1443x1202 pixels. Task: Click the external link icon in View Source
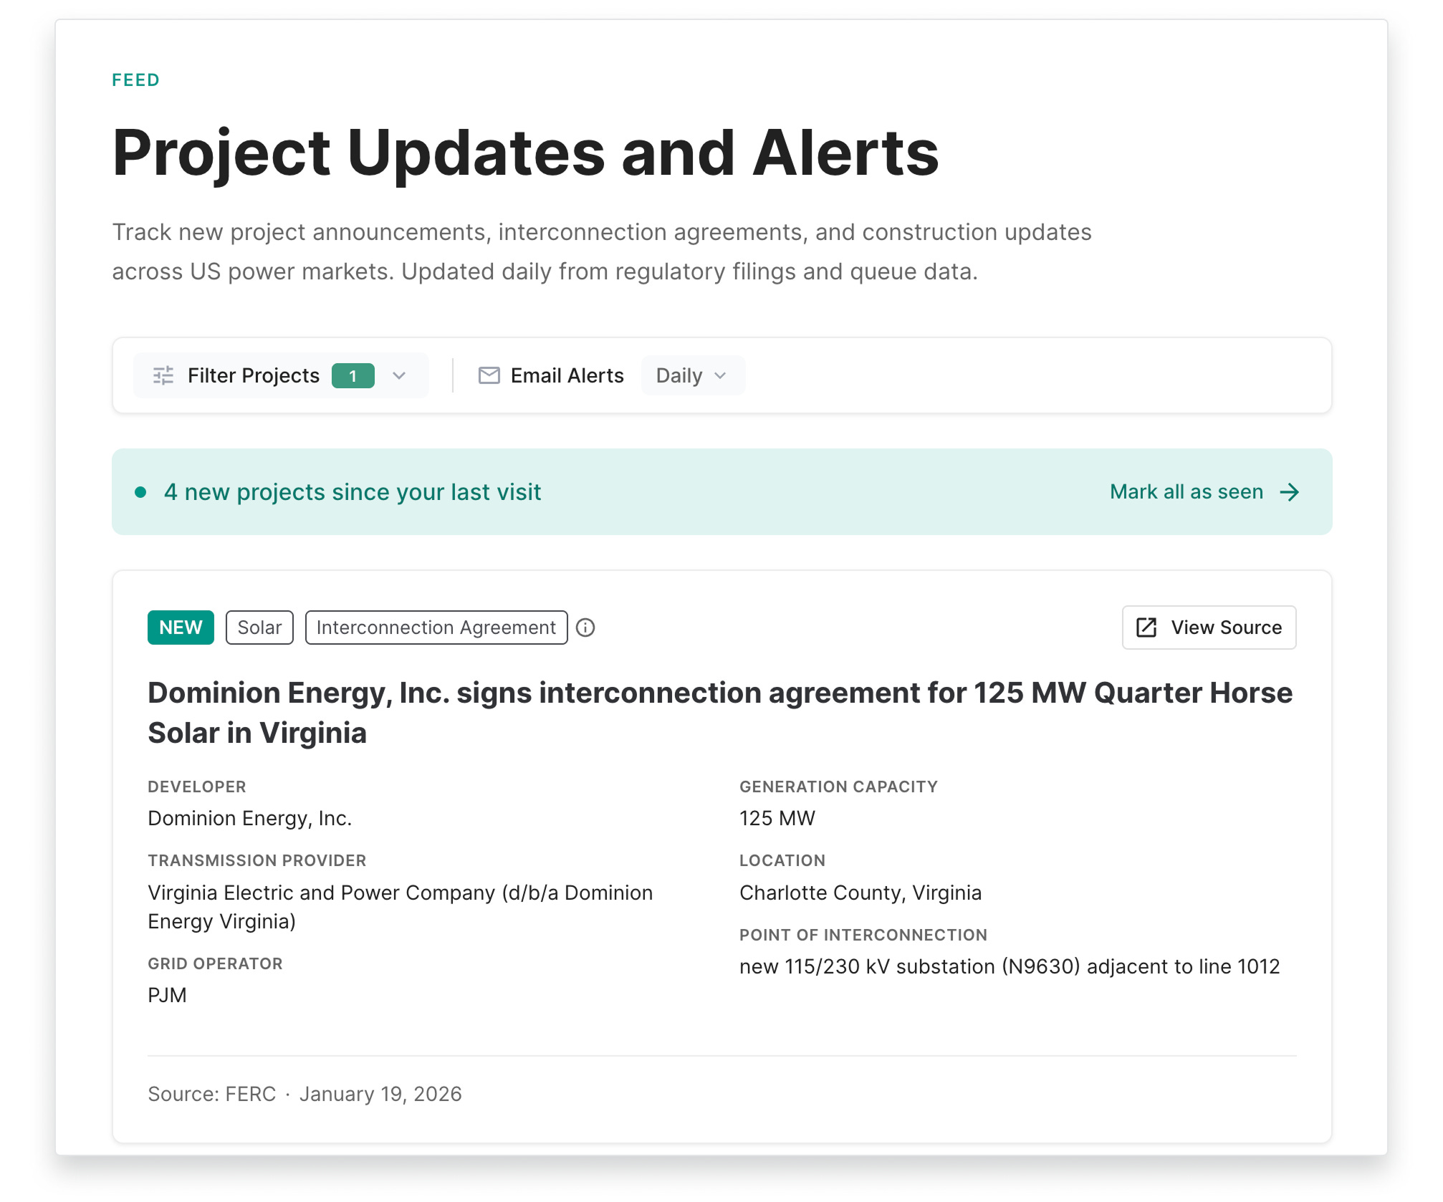[x=1146, y=628]
